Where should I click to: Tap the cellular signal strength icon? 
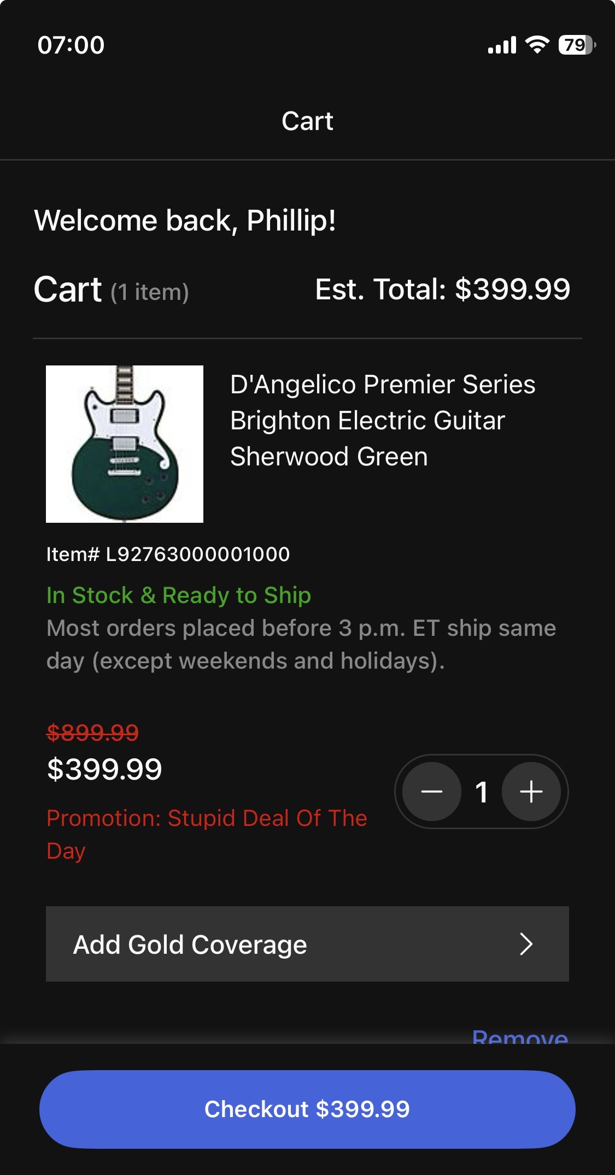tap(502, 45)
